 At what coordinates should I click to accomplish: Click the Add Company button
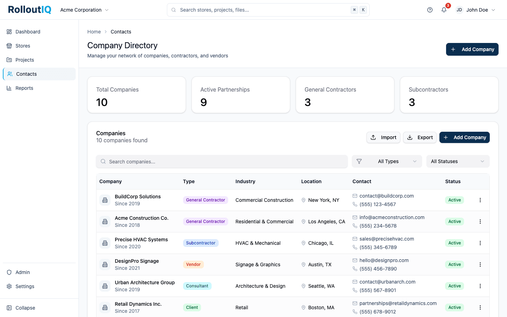coord(472,49)
